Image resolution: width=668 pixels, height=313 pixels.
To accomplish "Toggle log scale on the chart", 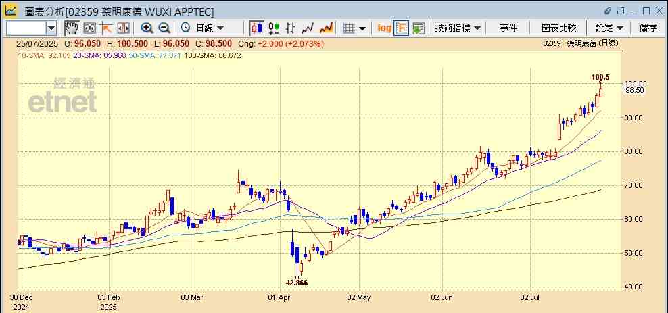I will pos(384,28).
